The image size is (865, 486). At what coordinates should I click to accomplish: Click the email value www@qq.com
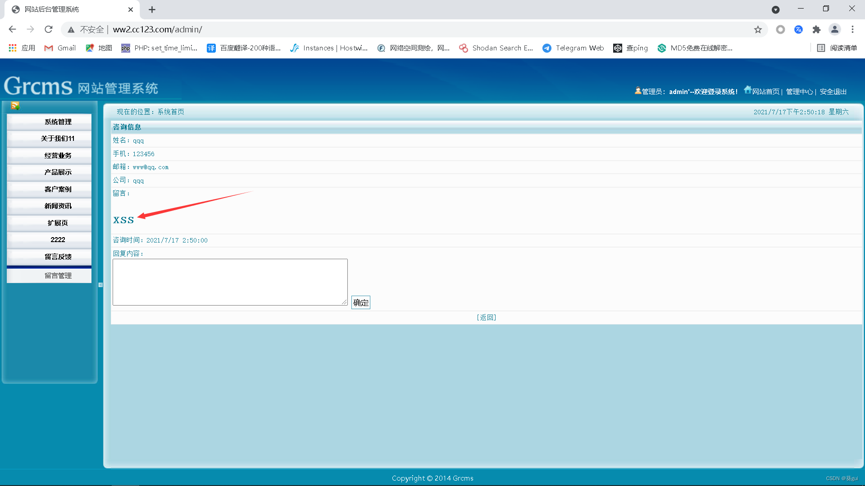click(150, 167)
